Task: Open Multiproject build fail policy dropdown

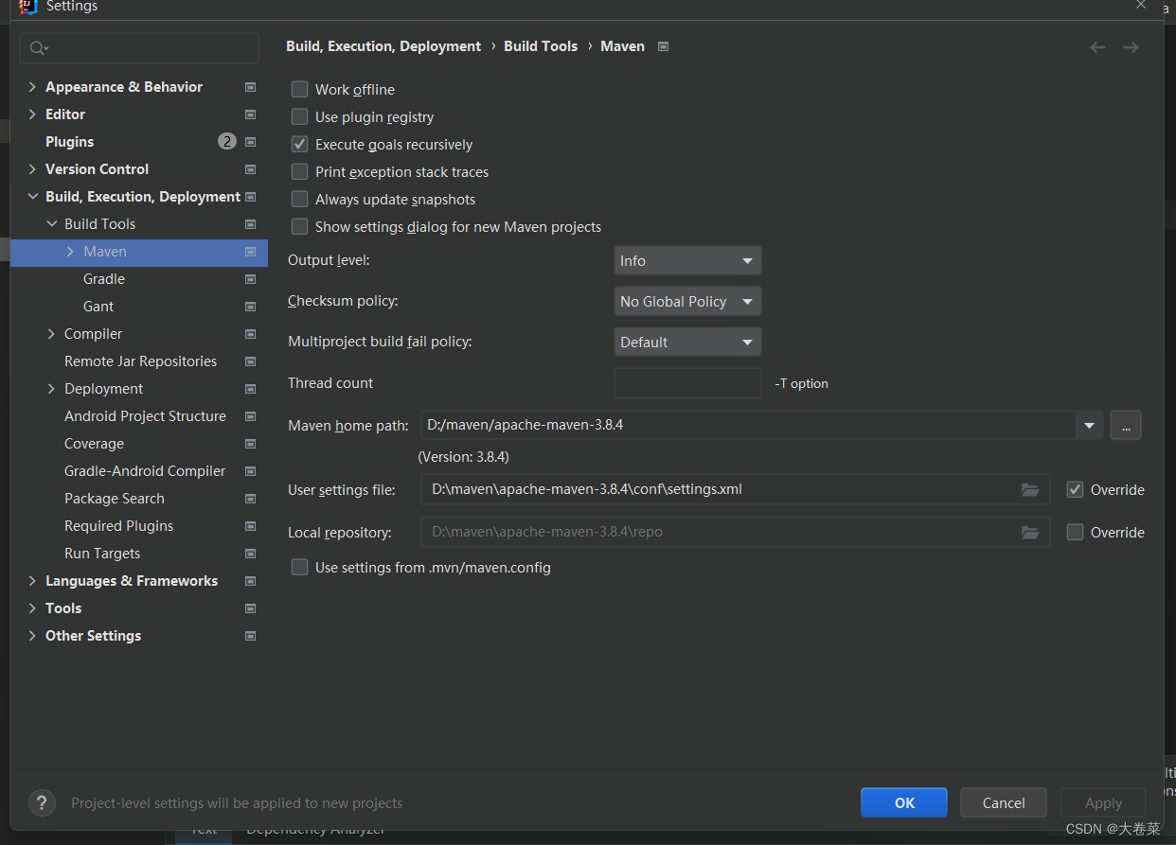Action: click(687, 342)
